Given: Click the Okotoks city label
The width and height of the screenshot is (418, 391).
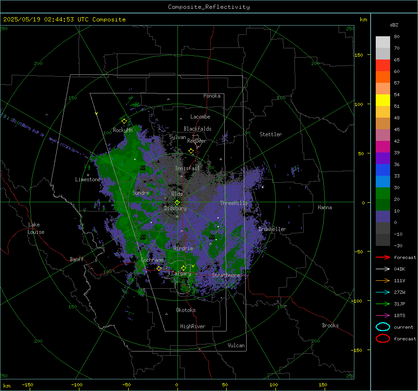Looking at the screenshot, I should tap(186, 310).
